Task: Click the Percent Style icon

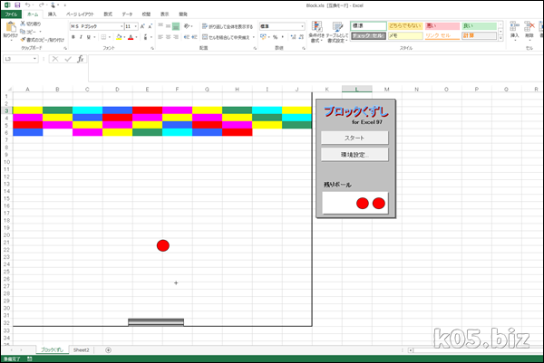Action: (x=275, y=37)
